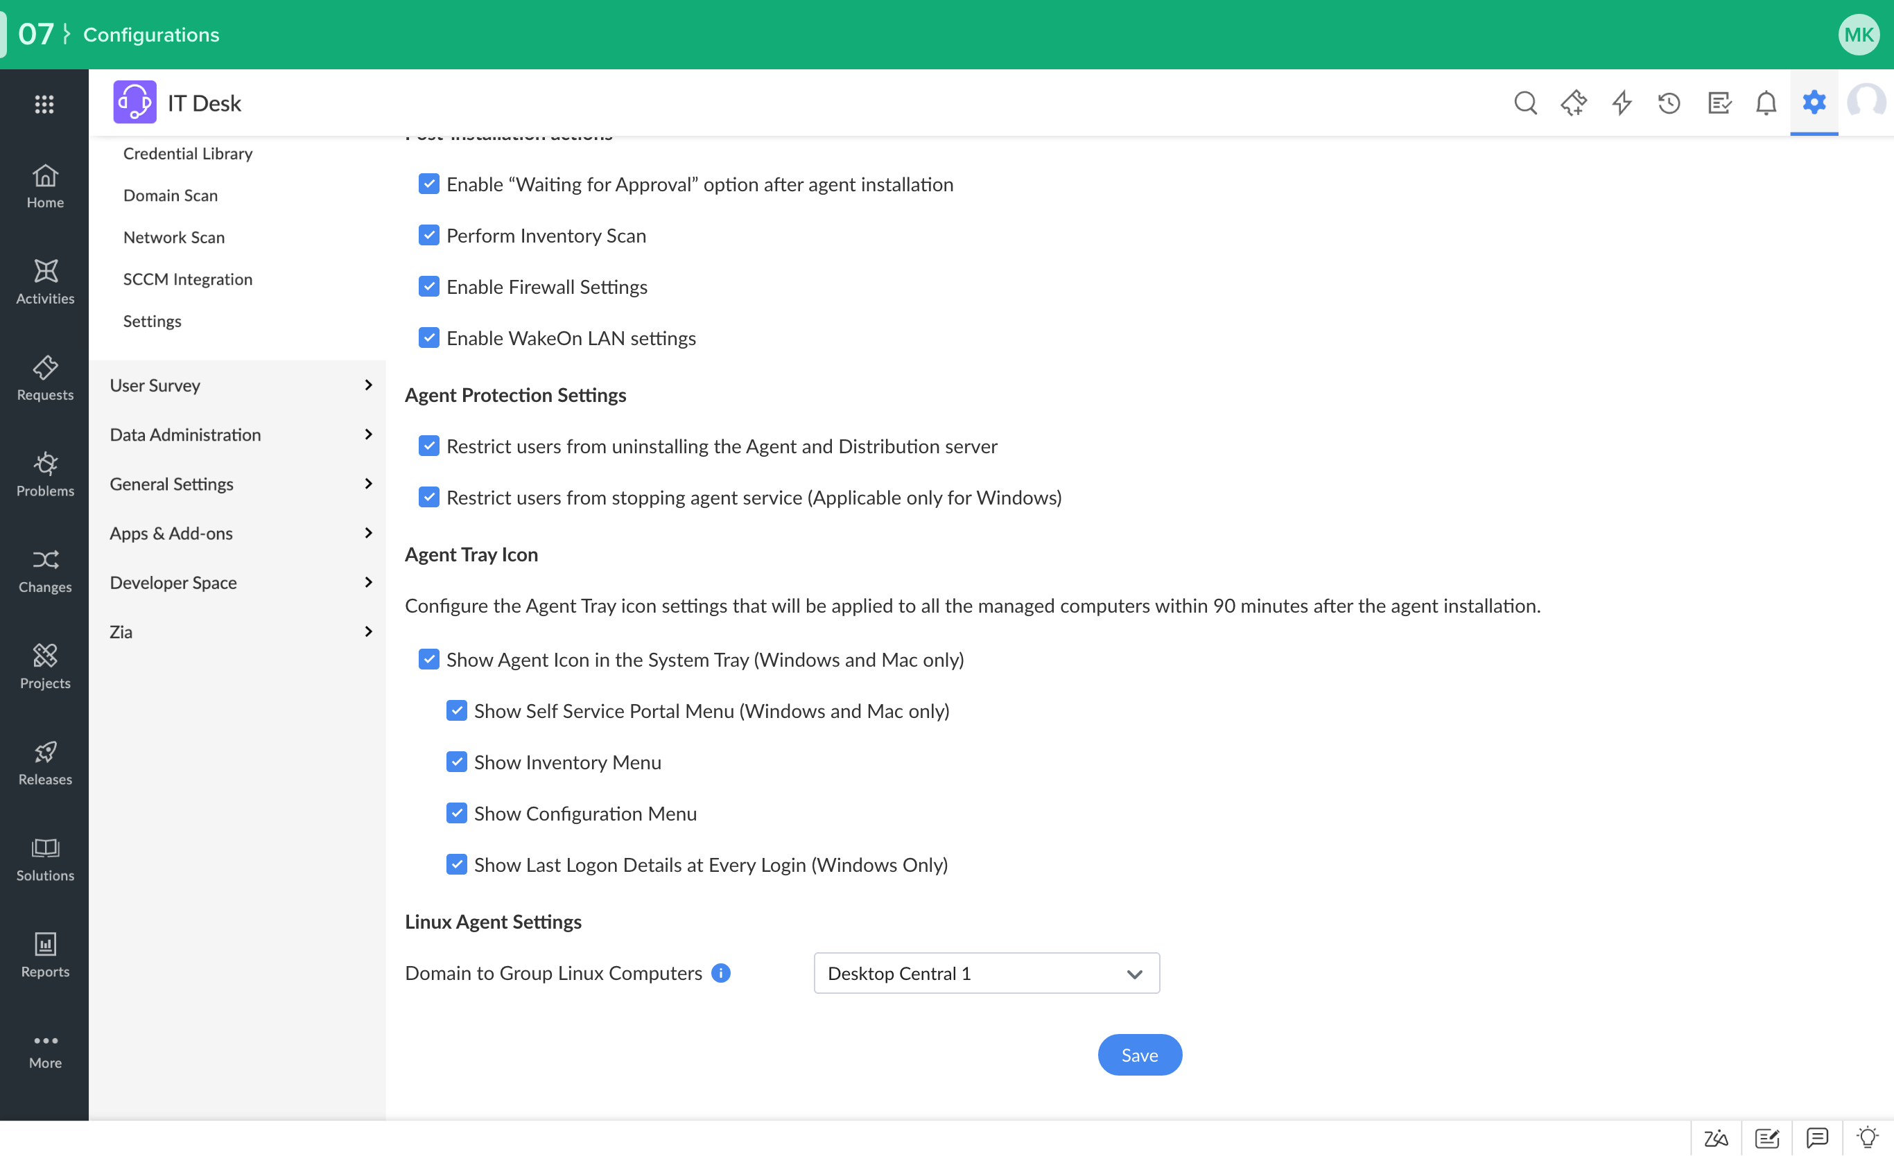Open Activities module
1894x1156 pixels.
coord(44,283)
